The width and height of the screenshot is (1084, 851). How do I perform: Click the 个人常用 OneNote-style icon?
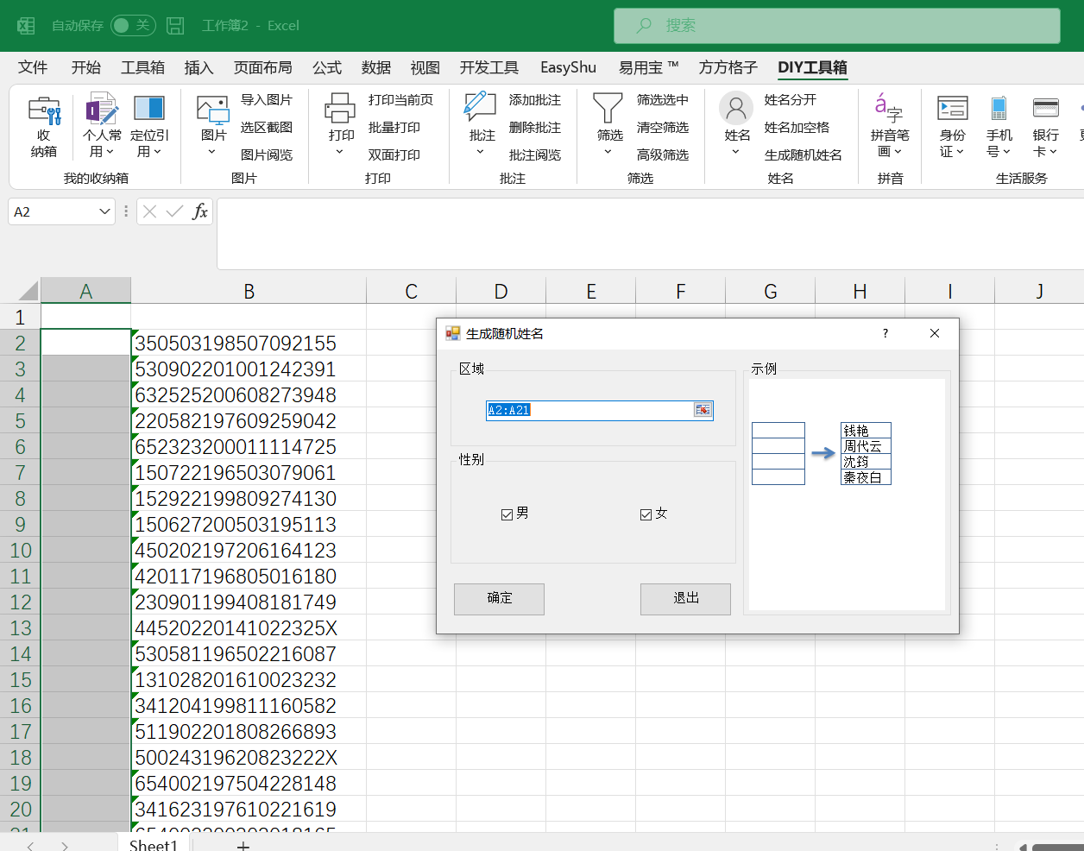pos(102,110)
